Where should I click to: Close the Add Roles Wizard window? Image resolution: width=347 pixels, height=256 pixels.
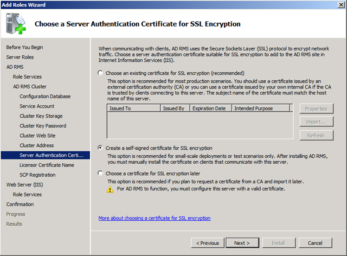click(x=341, y=5)
